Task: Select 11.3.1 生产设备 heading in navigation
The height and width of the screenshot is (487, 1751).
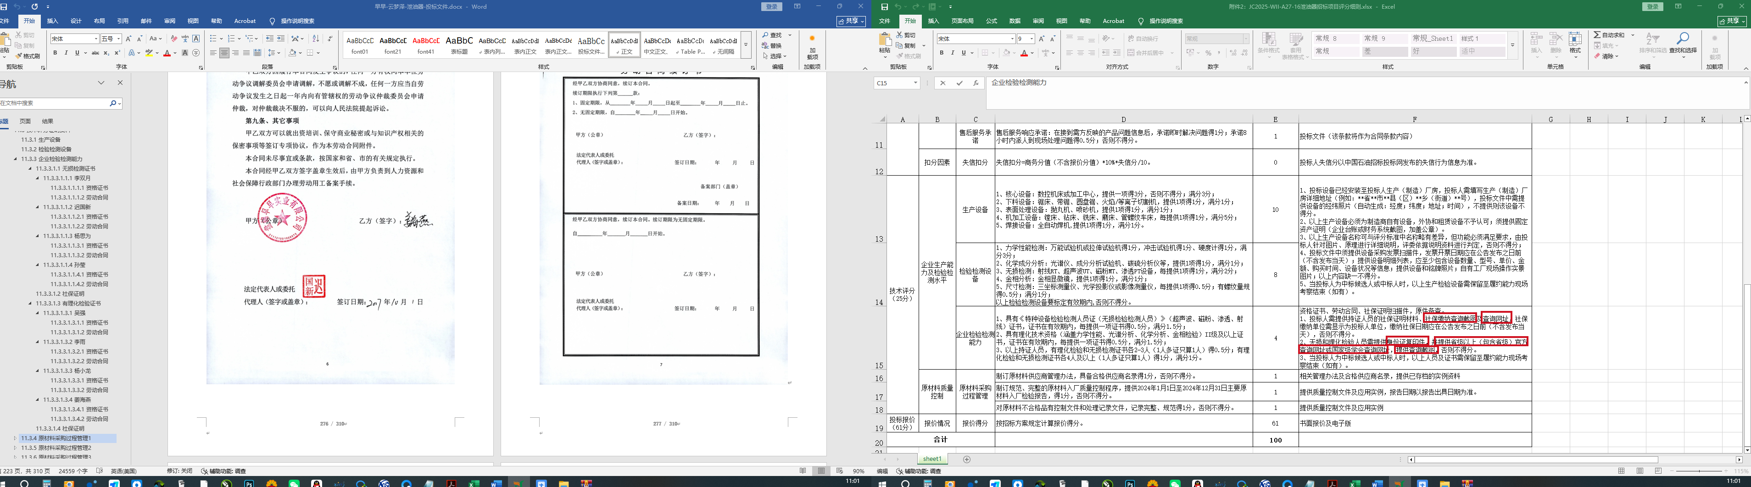Action: pos(41,140)
